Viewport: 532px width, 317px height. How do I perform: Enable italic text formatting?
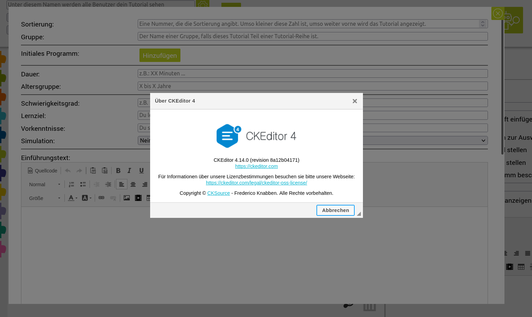[129, 170]
